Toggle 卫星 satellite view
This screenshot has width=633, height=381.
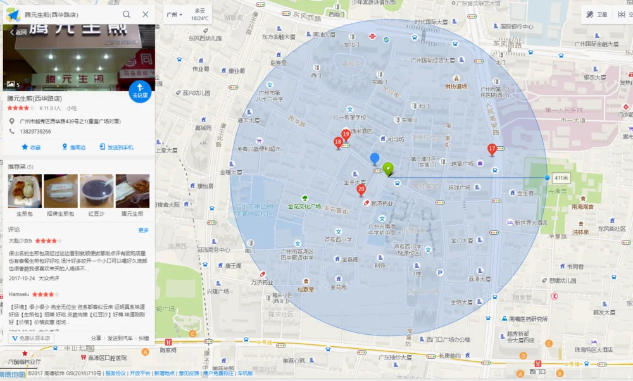[x=597, y=15]
